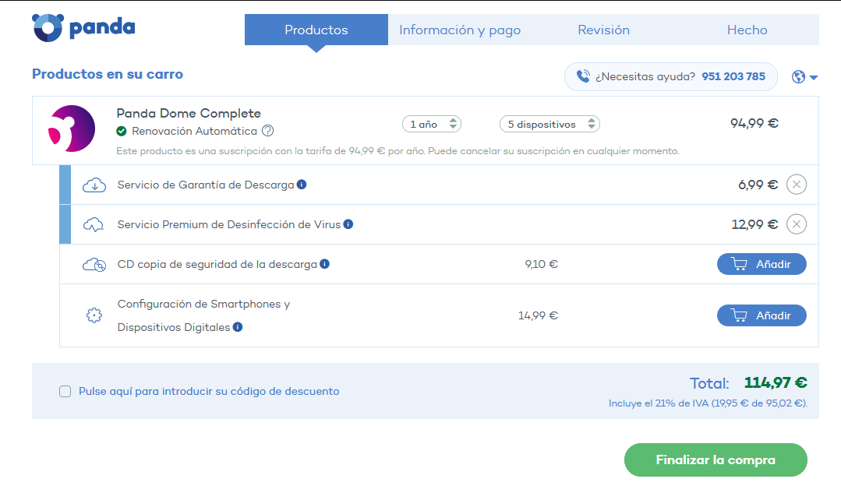Click the IVA tax details line
841x500 pixels.
[708, 403]
